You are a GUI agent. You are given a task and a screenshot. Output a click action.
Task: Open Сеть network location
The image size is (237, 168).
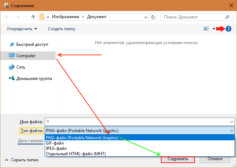pos(21,67)
